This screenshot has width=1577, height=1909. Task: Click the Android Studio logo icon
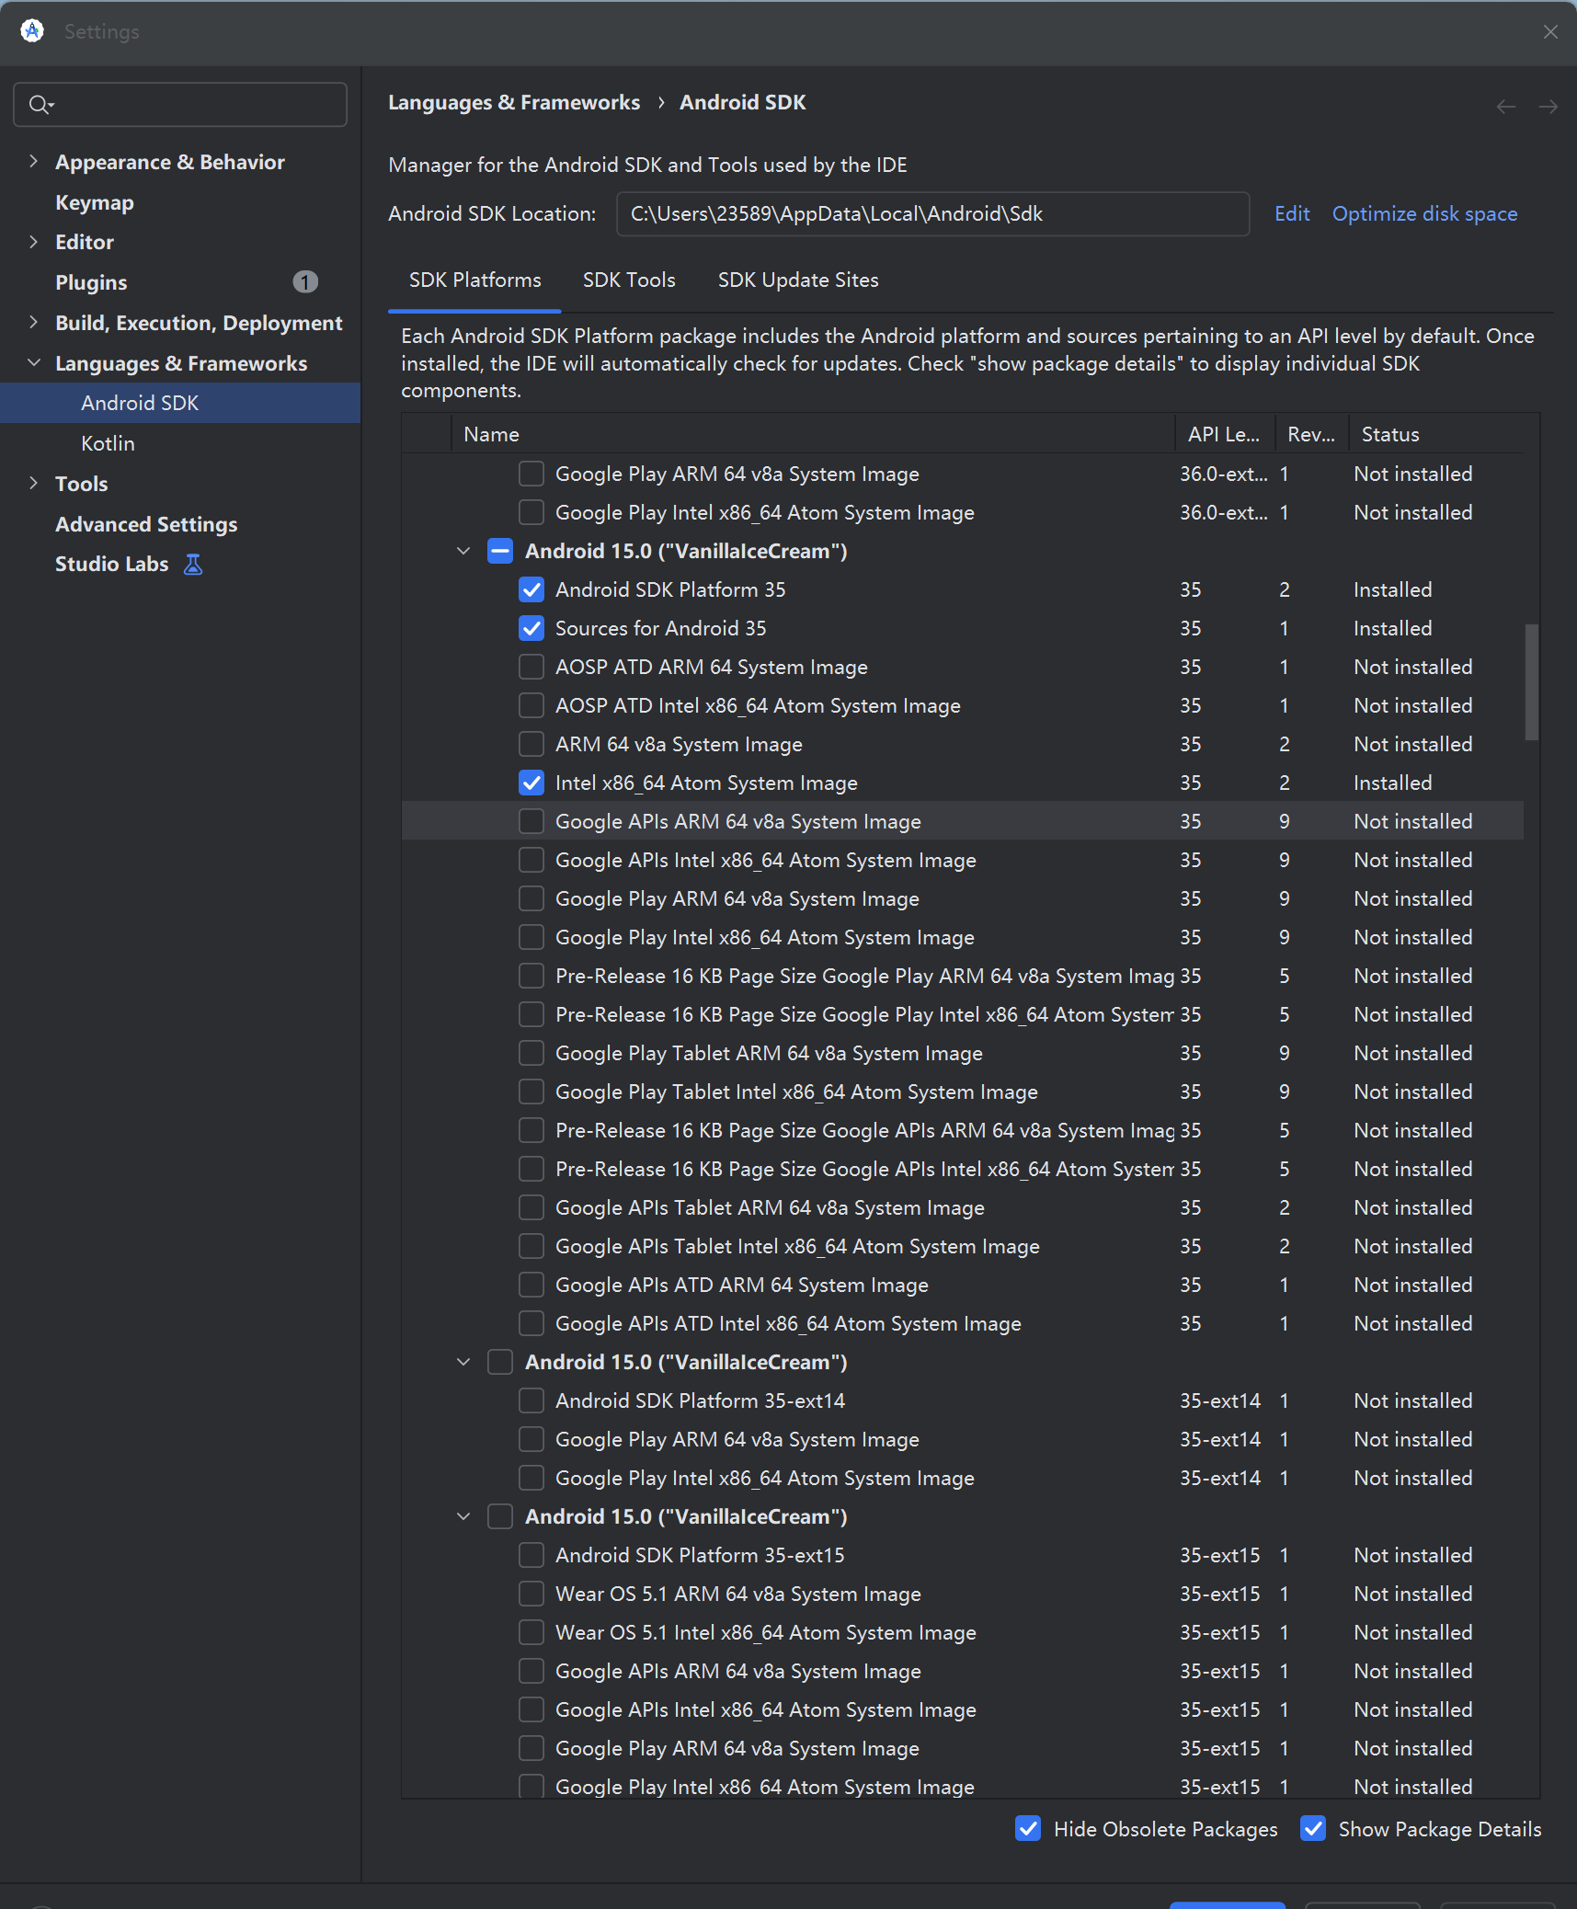click(32, 31)
